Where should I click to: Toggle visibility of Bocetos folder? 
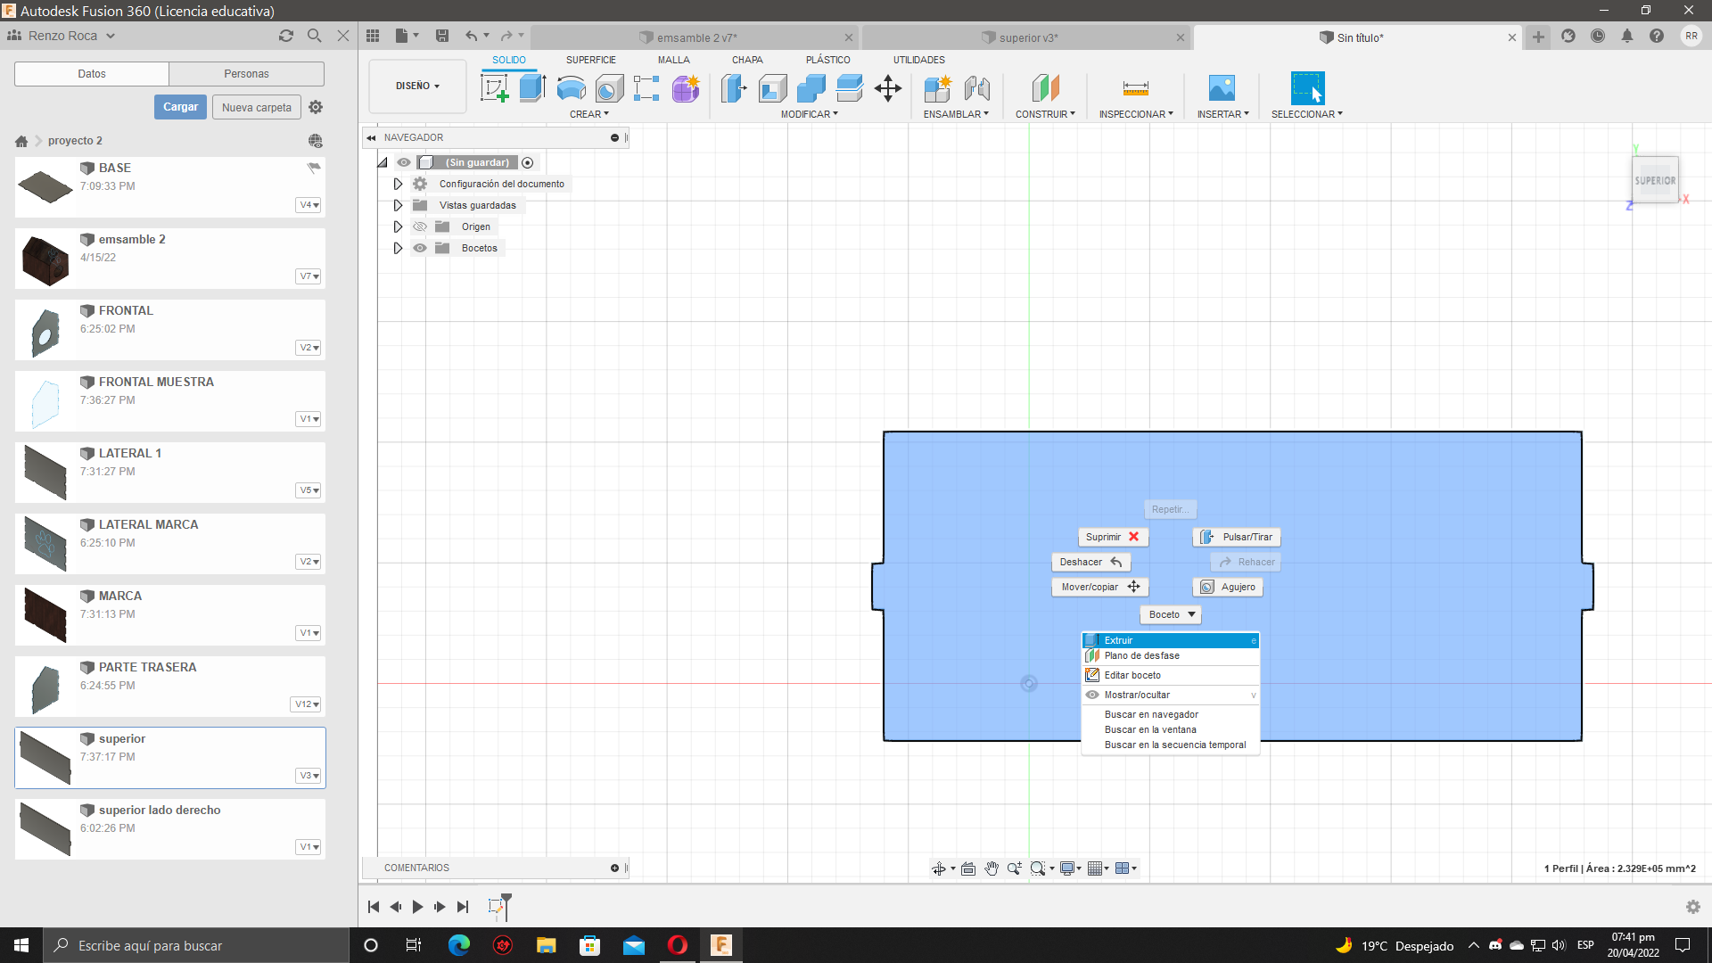coord(420,248)
